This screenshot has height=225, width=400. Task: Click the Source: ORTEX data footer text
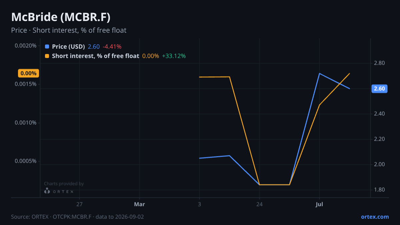[77, 217]
